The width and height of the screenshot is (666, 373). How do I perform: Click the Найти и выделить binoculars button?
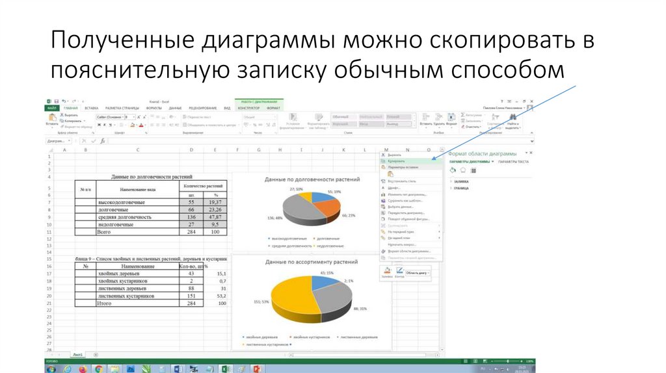513,121
